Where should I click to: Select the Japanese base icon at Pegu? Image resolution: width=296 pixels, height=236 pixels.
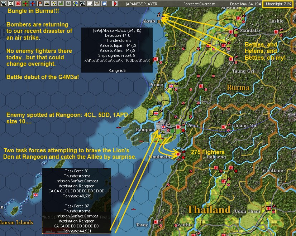tap(178, 127)
